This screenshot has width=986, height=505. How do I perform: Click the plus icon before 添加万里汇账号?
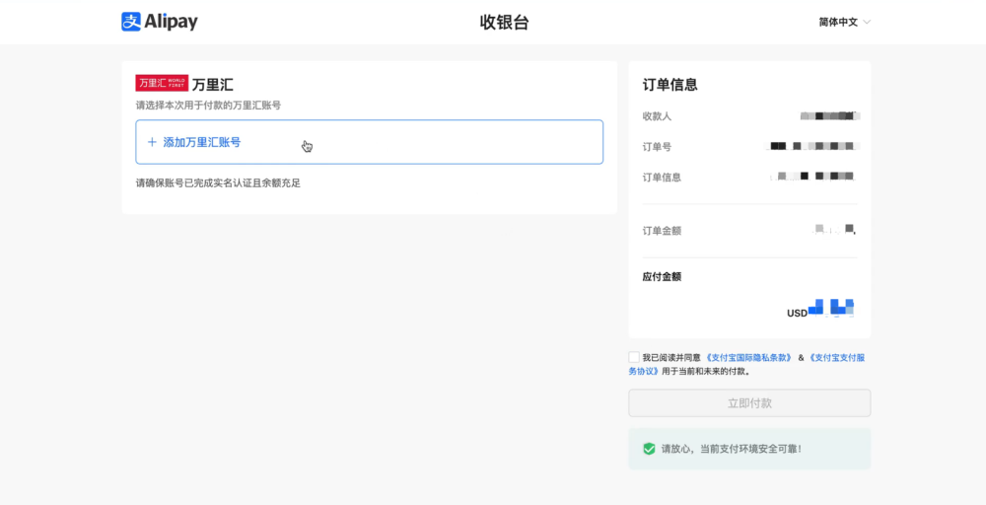pyautogui.click(x=152, y=142)
